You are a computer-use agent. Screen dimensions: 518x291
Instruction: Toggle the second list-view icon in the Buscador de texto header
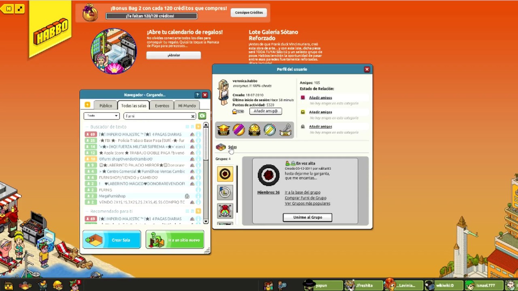[193, 127]
